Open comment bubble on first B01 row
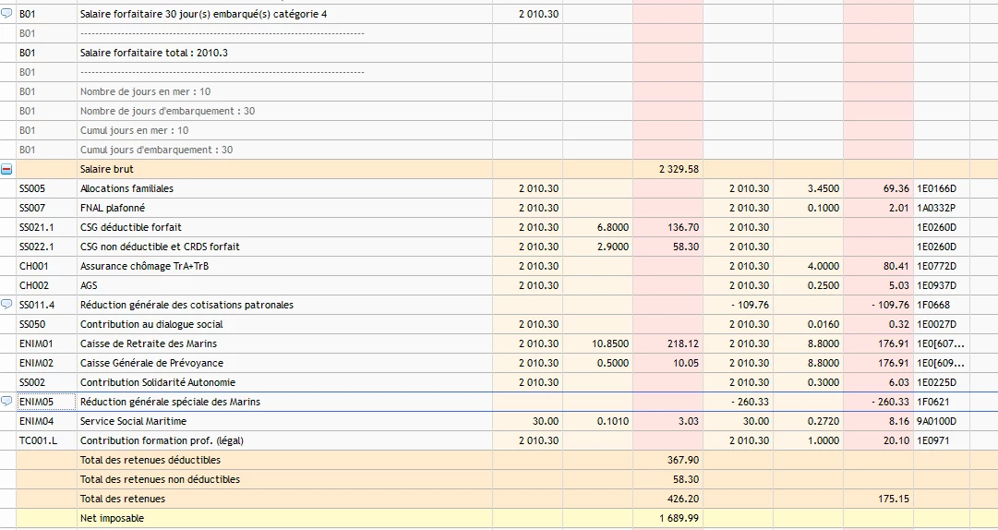998x530 pixels. pos(6,13)
